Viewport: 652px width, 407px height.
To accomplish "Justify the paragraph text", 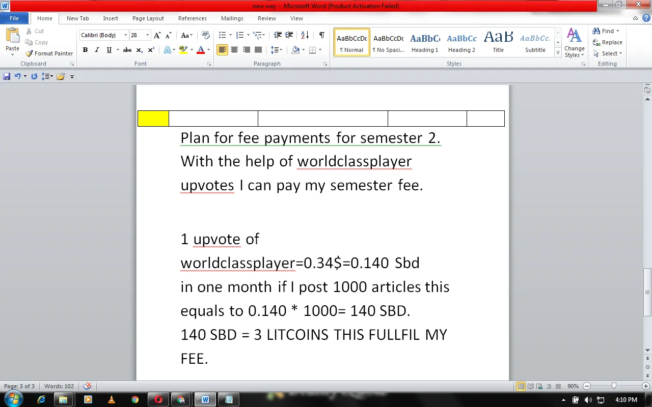I will tap(258, 50).
